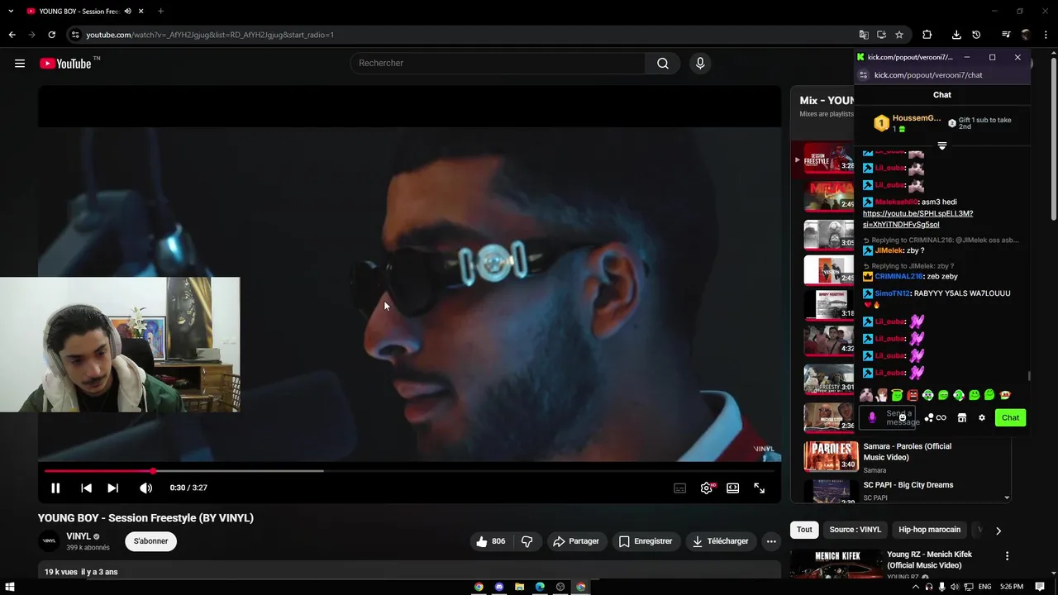Select the Hip-hop marocain chip
This screenshot has width=1058, height=595.
pos(930,530)
